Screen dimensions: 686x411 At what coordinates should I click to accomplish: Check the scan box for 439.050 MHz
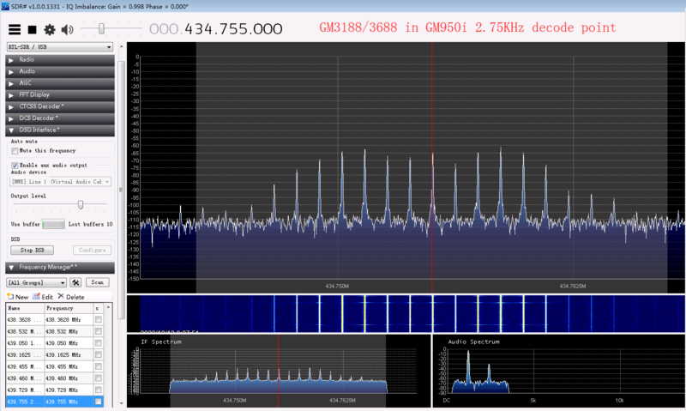[99, 343]
